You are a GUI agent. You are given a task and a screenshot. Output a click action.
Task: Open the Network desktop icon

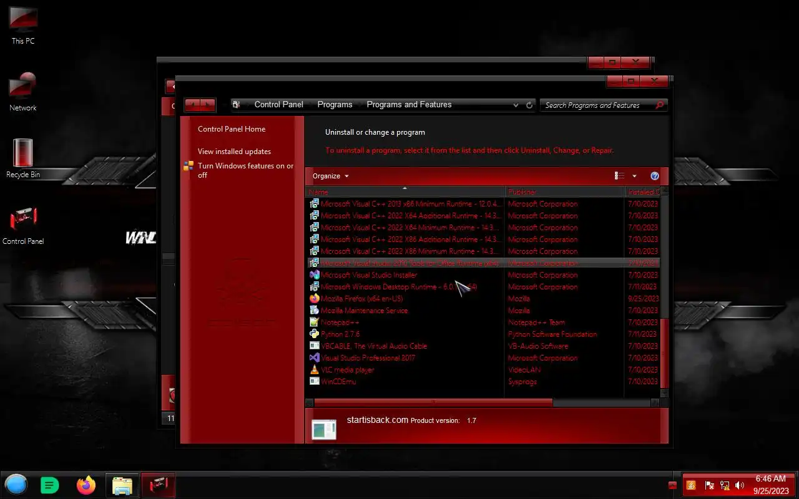23,92
